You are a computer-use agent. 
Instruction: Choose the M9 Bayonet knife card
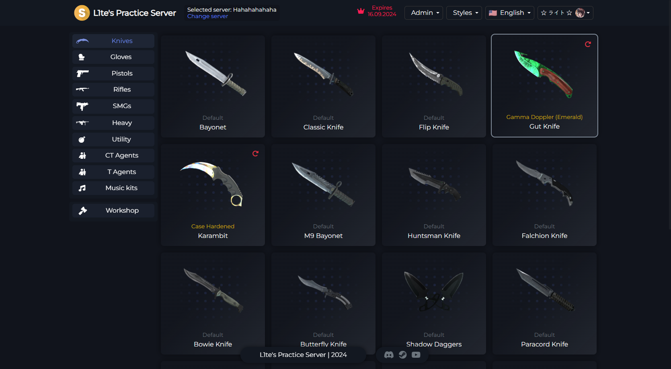pos(323,195)
